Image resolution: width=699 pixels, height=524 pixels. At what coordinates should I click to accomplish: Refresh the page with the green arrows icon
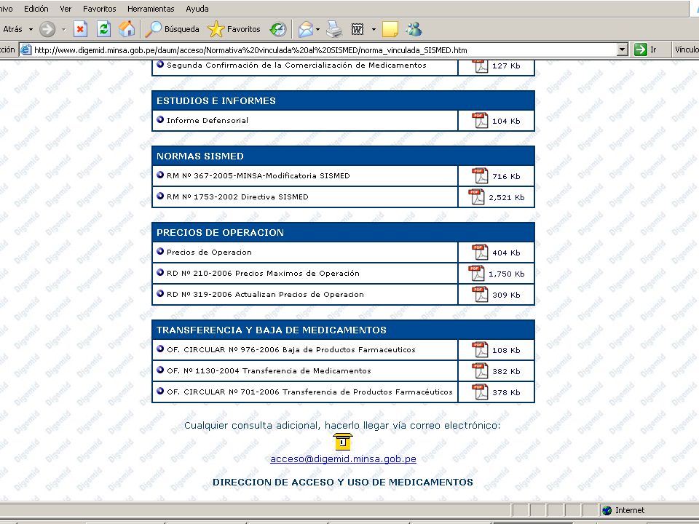pos(103,29)
